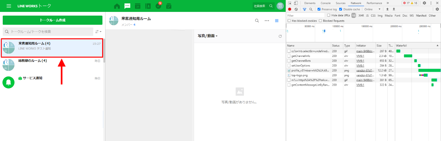Open the talk room sort order dropdown
This screenshot has width=441, height=141.
(x=98, y=32)
